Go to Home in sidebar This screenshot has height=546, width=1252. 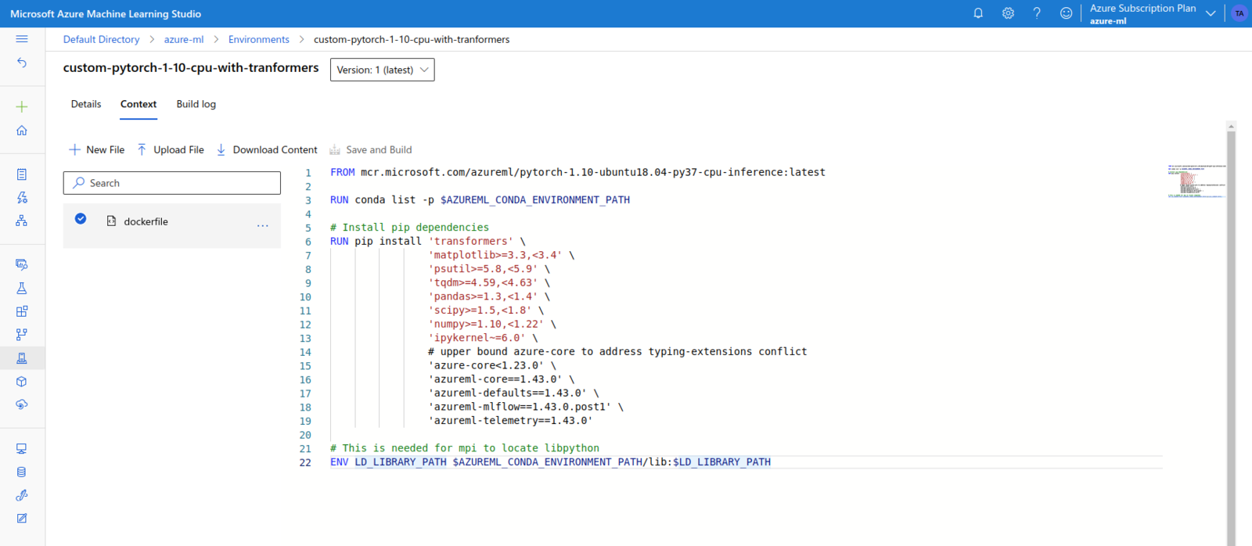[x=22, y=131]
